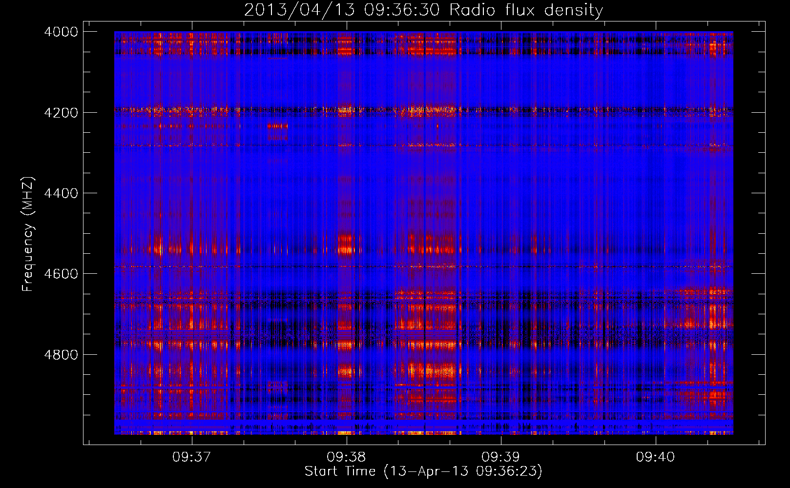This screenshot has width=790, height=488.
Task: Click the 4200 frequency tick label
Action: tap(61, 112)
